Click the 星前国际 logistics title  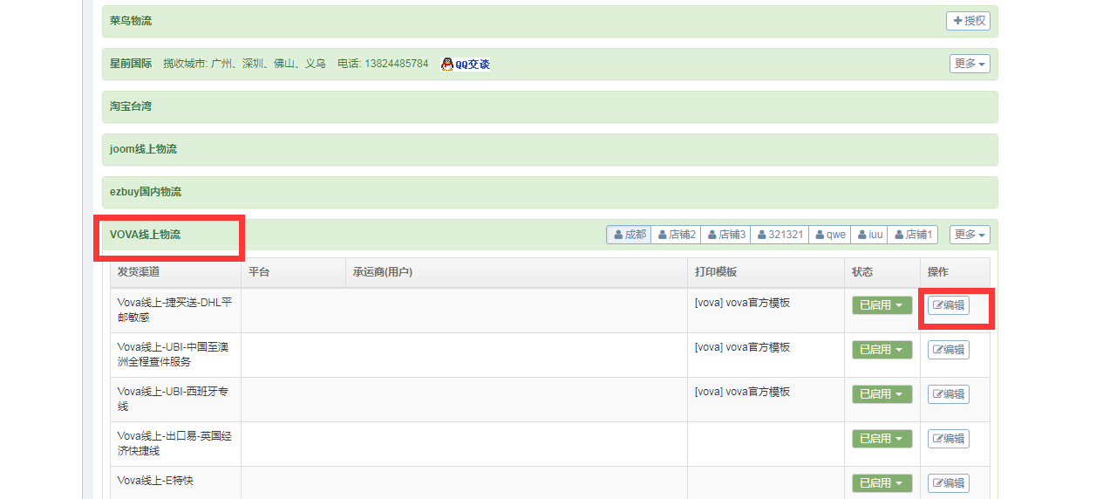131,64
